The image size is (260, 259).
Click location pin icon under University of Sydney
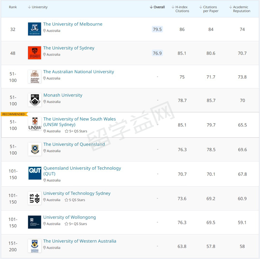click(x=45, y=55)
